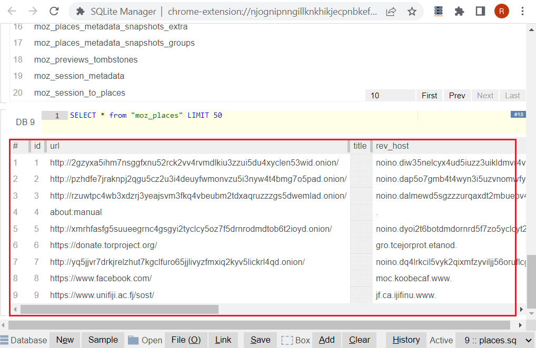
Task: Open Chrome three-dot menu
Action: pyautogui.click(x=522, y=11)
